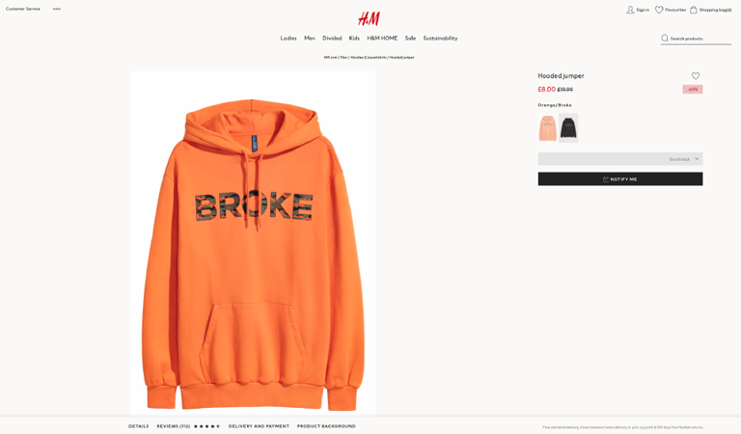Screen dimensions: 741x434
Task: Open Reviews (112) section
Action: click(x=174, y=426)
